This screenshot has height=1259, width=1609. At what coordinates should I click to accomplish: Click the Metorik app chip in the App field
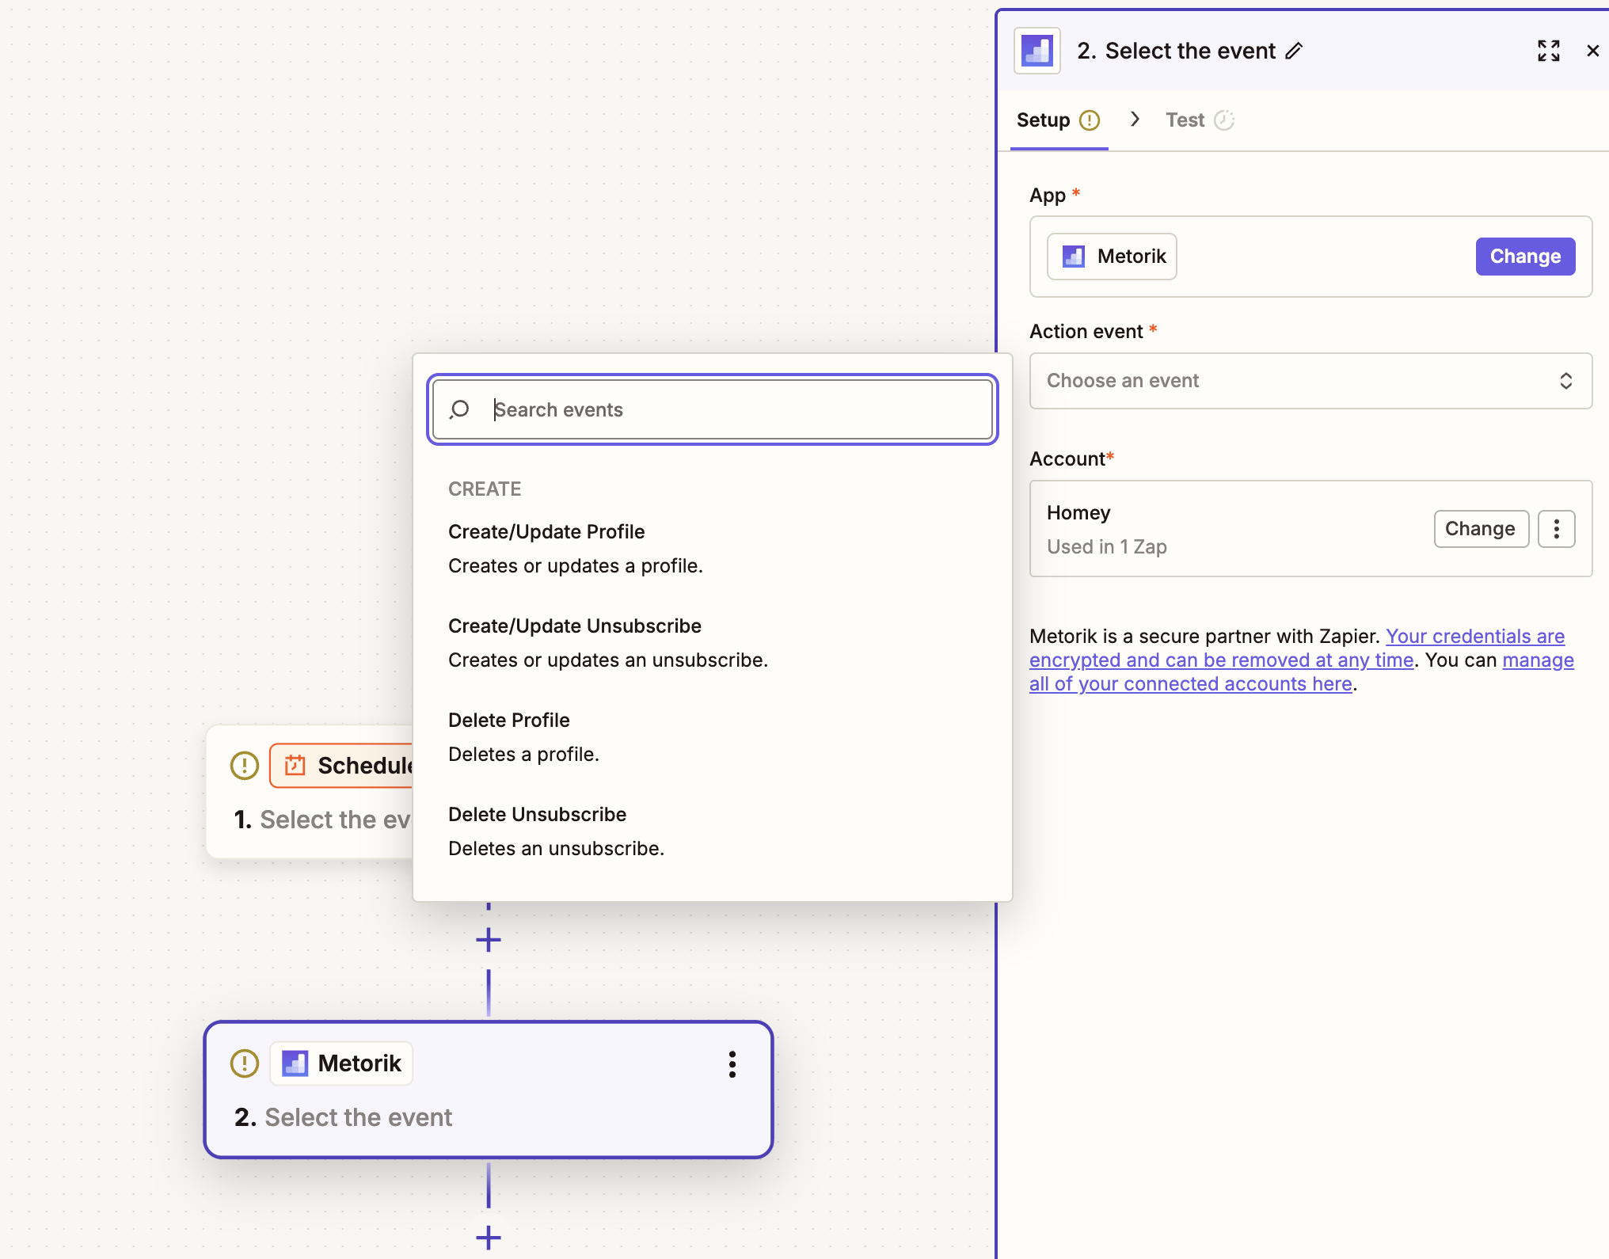coord(1112,257)
